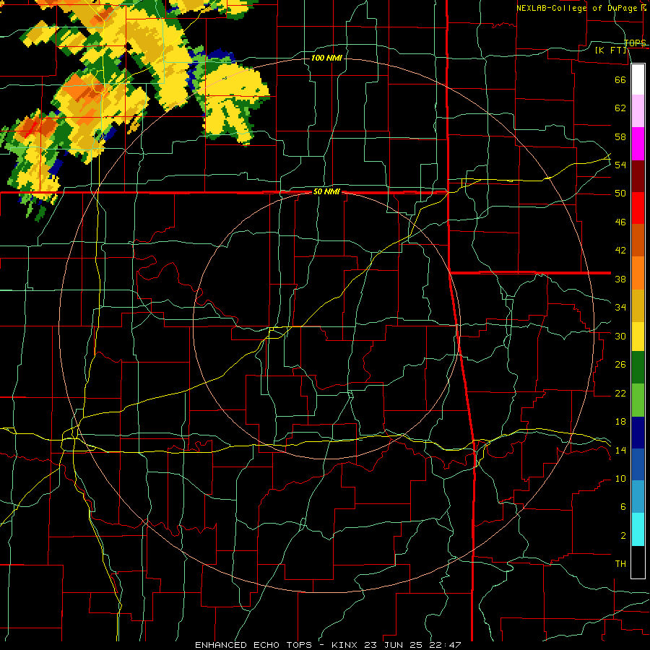Viewport: 650px width, 650px height.
Task: Click the legend value 58
Action: (620, 136)
